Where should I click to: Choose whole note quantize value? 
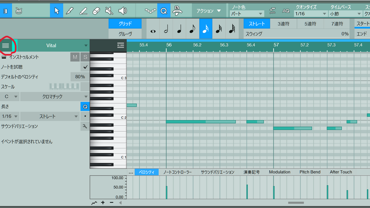coord(153,29)
